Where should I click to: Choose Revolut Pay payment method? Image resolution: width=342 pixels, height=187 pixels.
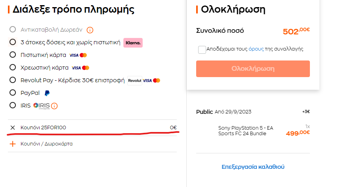pos(13,80)
